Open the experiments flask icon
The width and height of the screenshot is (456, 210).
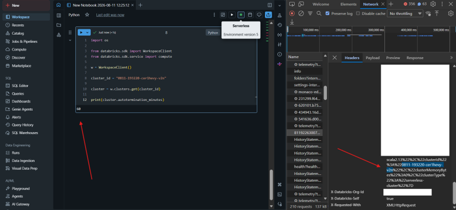click(x=280, y=16)
